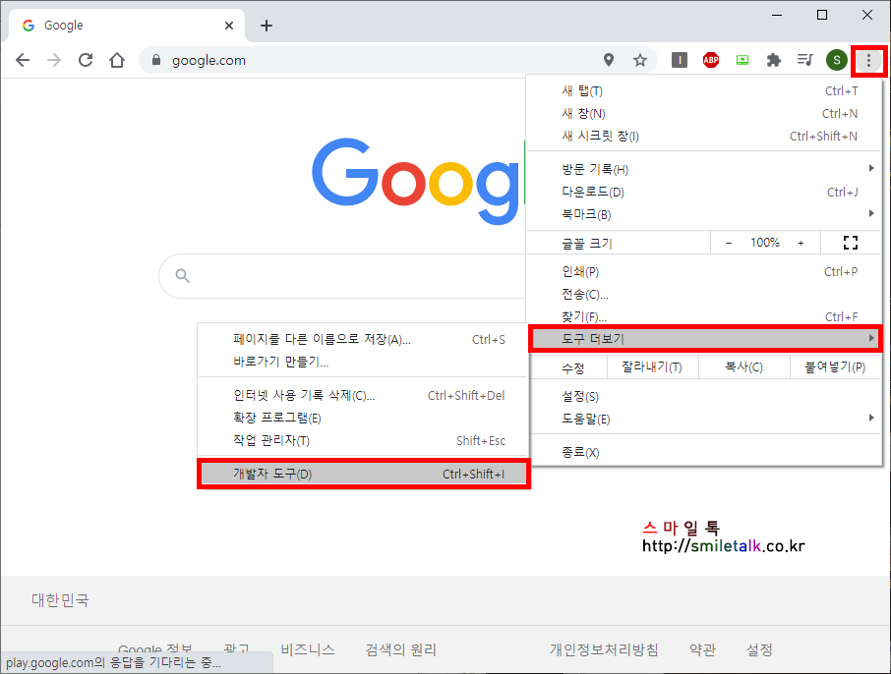
Task: Toggle full screen mode icon
Action: pyautogui.click(x=850, y=243)
